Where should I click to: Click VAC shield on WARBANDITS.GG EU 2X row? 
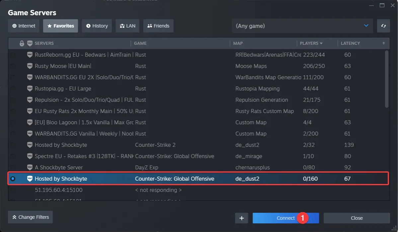(x=30, y=77)
